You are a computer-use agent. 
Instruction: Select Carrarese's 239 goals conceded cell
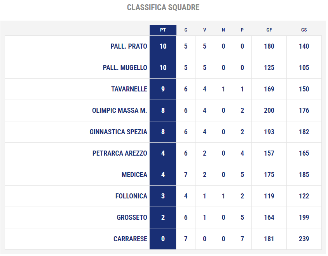click(304, 239)
